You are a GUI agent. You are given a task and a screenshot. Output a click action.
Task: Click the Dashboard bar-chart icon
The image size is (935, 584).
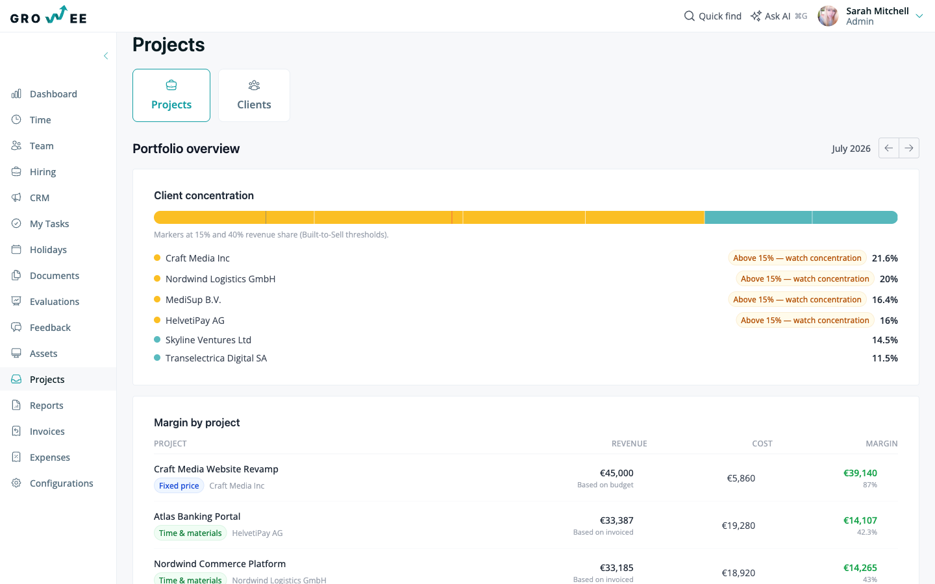pyautogui.click(x=16, y=94)
